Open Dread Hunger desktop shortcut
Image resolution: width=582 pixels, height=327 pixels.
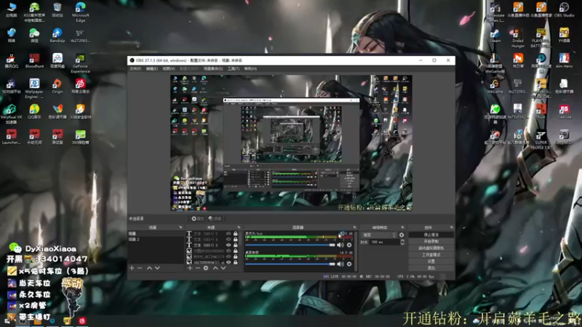(518, 38)
